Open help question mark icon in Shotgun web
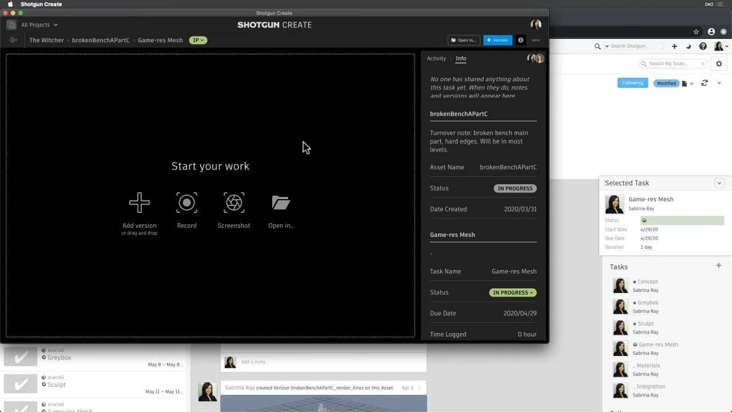Viewport: 732px width, 412px height. (703, 46)
